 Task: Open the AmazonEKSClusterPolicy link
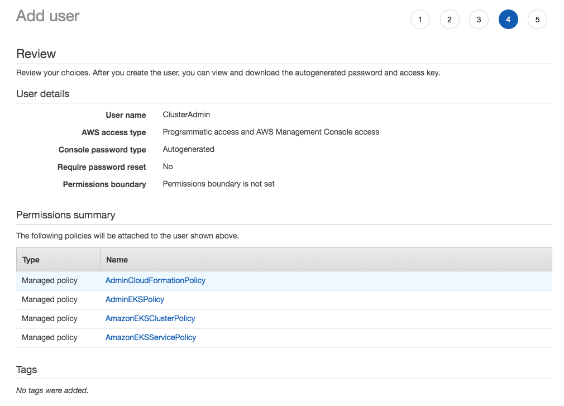[150, 319]
